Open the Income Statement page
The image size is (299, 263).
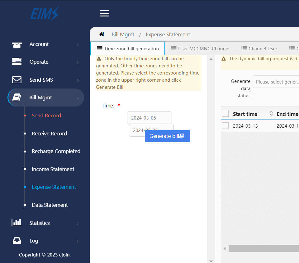tap(53, 169)
